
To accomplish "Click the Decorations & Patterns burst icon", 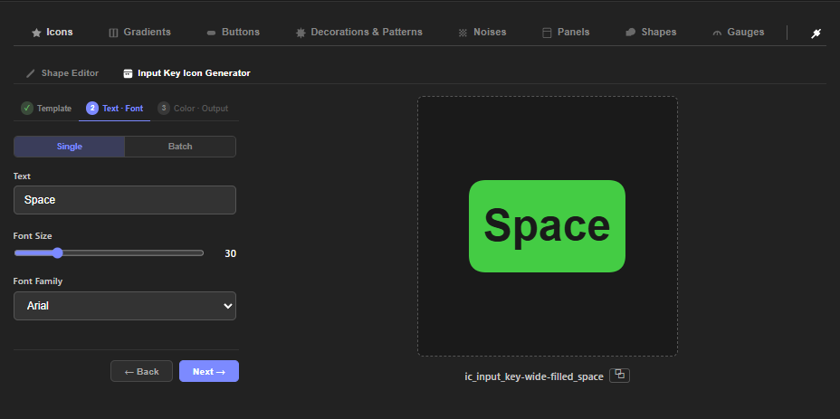I will [x=301, y=33].
